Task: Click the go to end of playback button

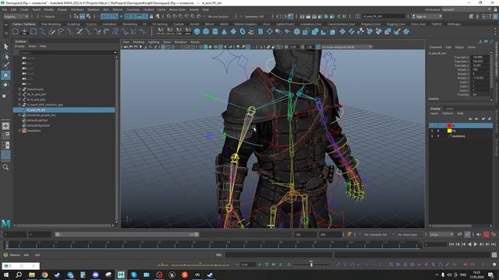Action: click(x=494, y=244)
